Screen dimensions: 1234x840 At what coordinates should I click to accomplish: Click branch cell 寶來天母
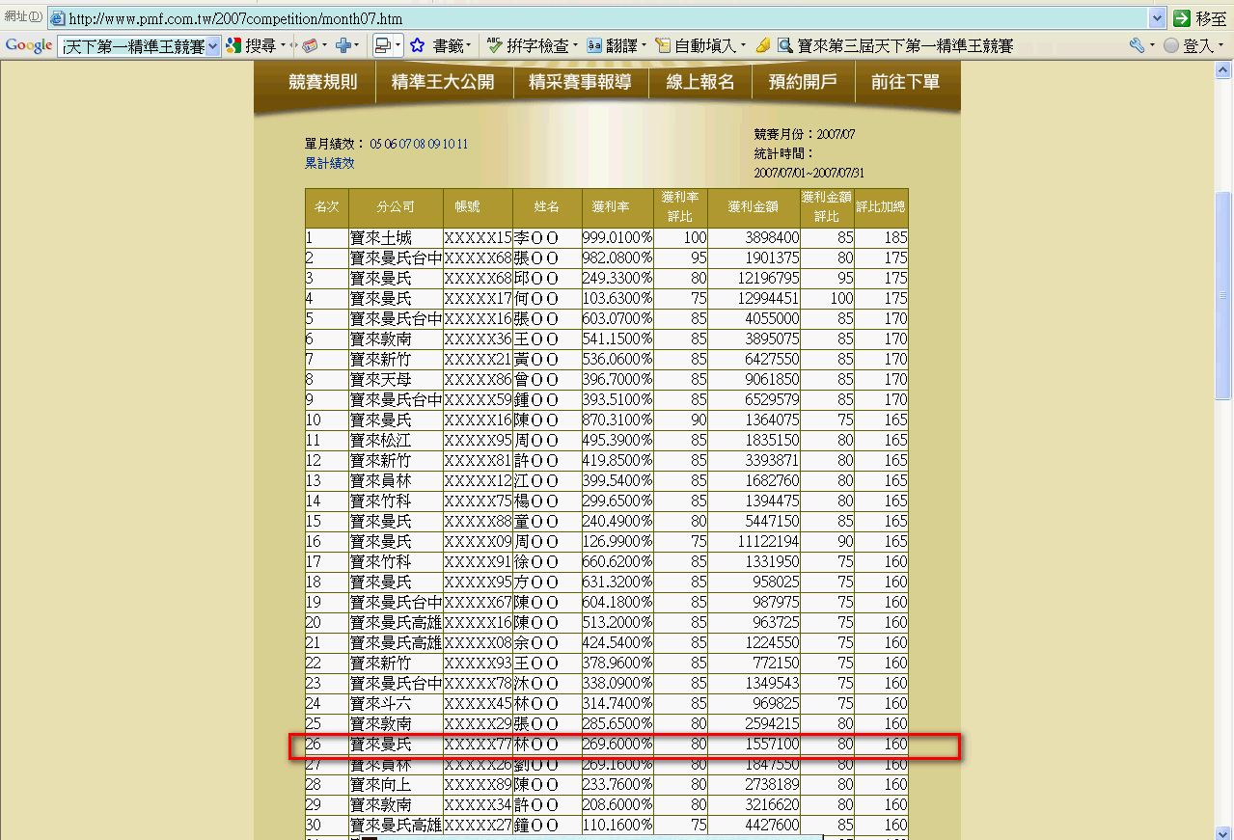[x=396, y=380]
